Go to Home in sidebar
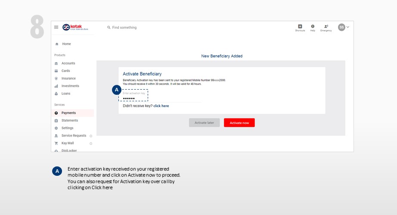The height and width of the screenshot is (215, 397). 66,44
